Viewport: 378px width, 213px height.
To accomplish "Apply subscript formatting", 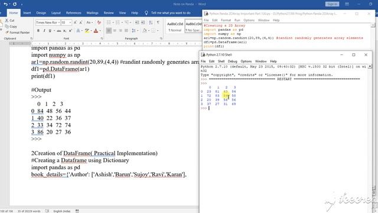I will (64, 31).
